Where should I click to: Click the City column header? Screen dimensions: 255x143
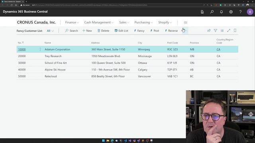pyautogui.click(x=140, y=43)
